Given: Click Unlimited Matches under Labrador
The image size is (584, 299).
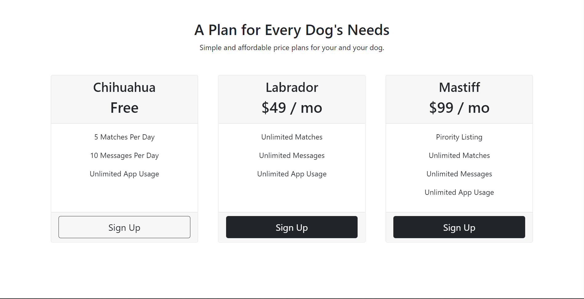Looking at the screenshot, I should [x=292, y=137].
